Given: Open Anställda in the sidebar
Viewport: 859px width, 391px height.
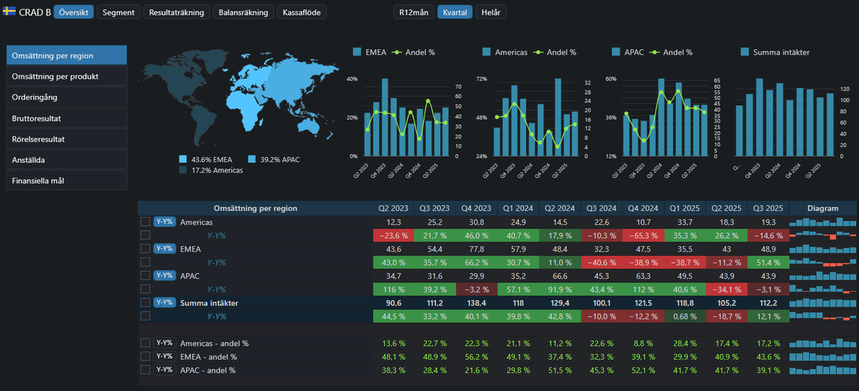Looking at the screenshot, I should (67, 159).
